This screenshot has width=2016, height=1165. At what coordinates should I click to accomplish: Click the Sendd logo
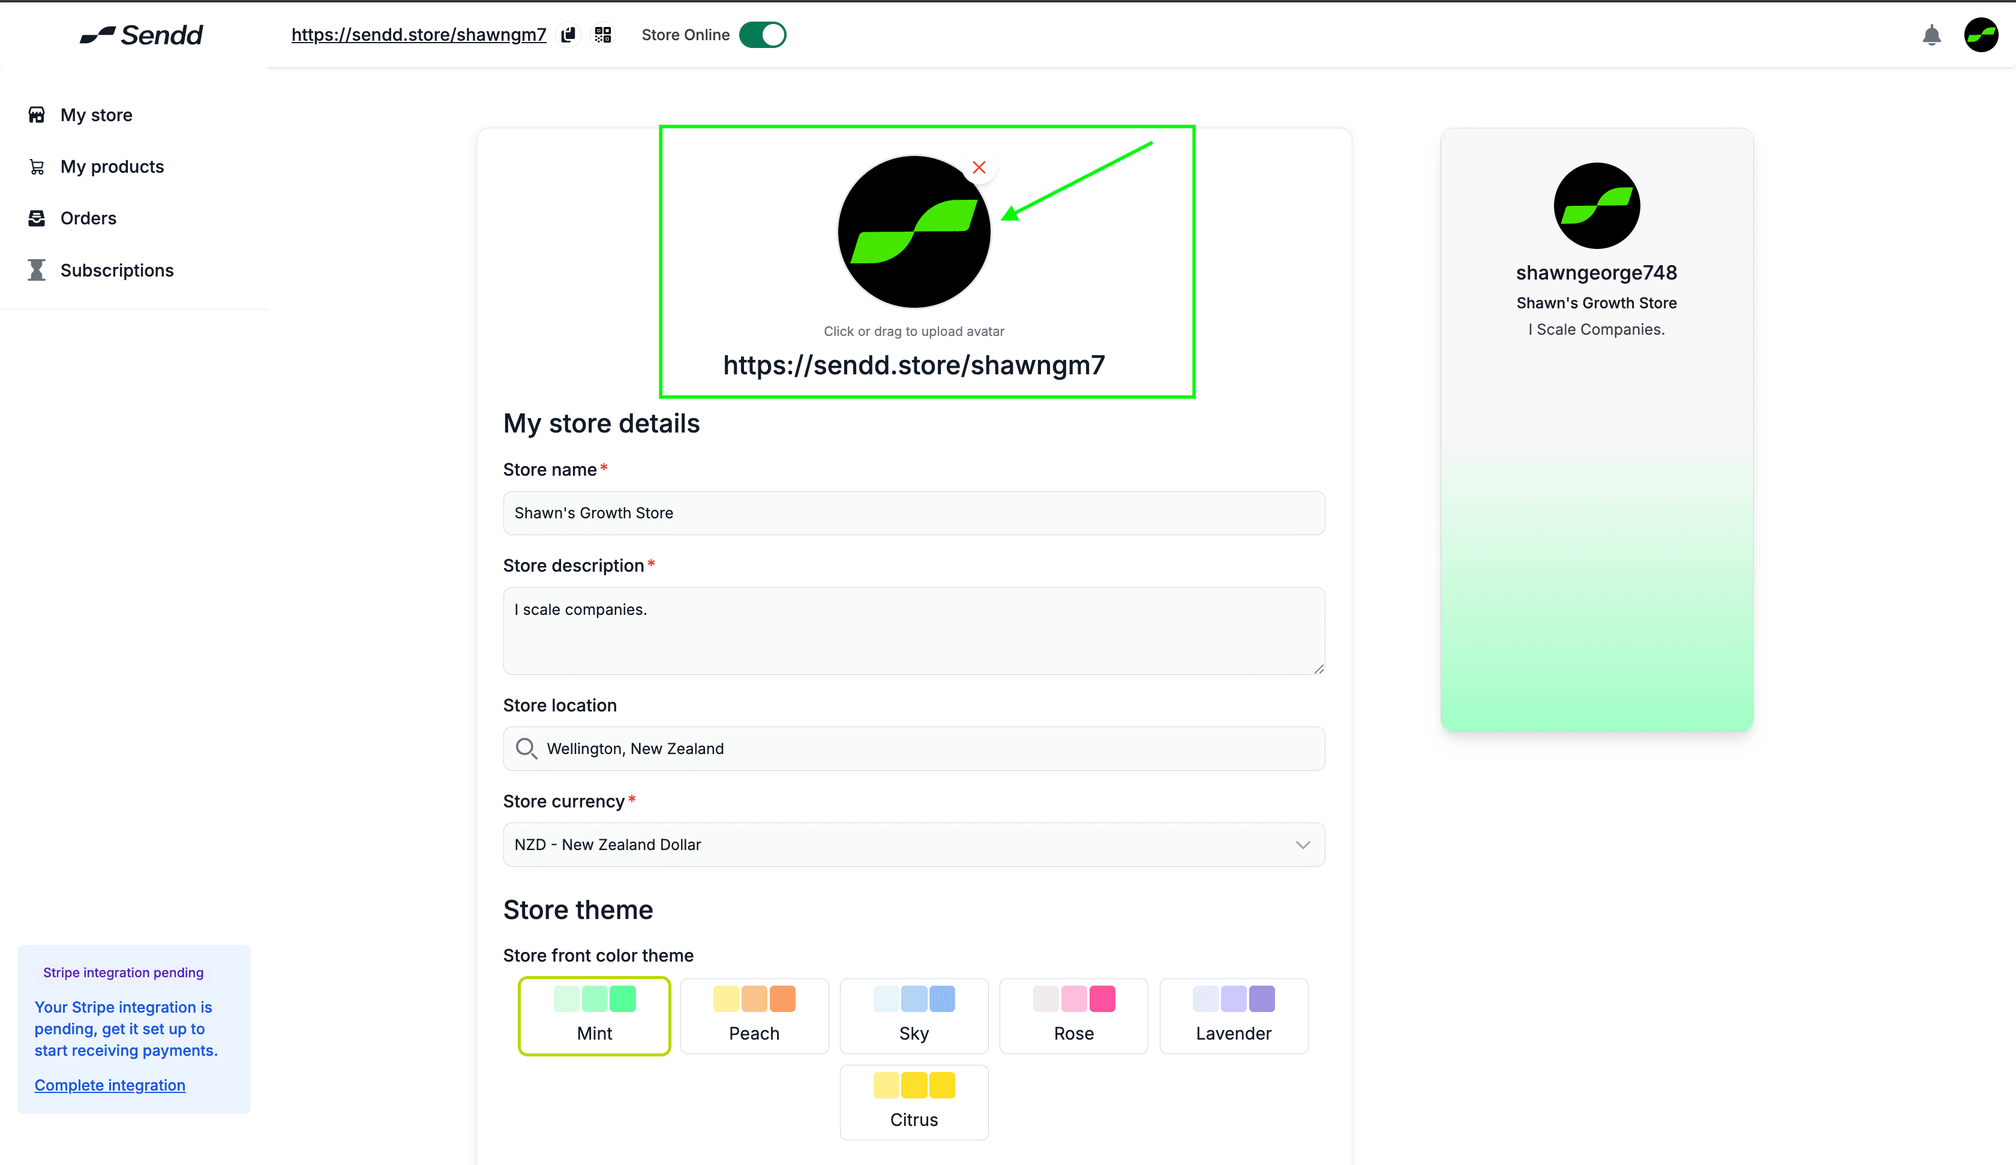pos(142,35)
